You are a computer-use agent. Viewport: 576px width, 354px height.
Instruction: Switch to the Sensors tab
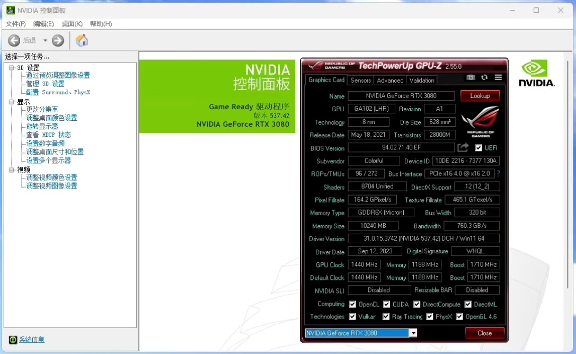(361, 80)
